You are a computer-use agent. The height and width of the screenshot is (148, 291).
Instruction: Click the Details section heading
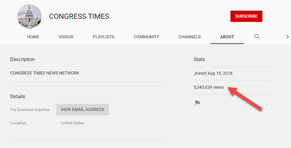click(x=18, y=96)
